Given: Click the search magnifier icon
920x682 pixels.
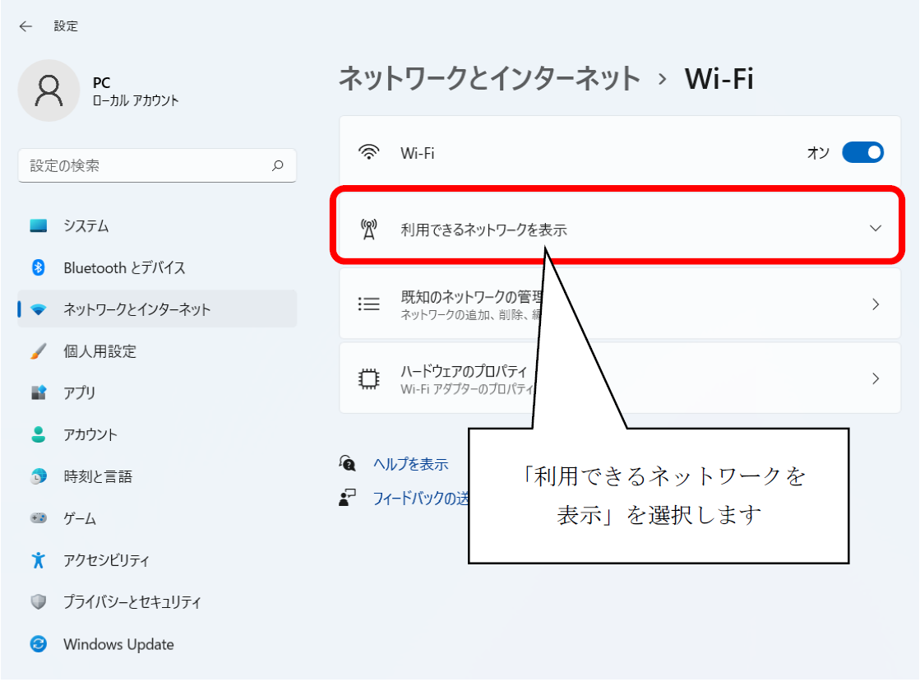Looking at the screenshot, I should (x=278, y=165).
